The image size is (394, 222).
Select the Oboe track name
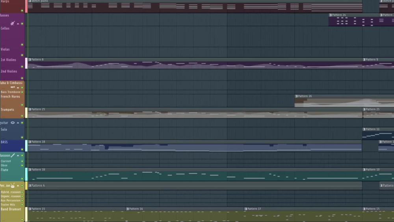4,166
